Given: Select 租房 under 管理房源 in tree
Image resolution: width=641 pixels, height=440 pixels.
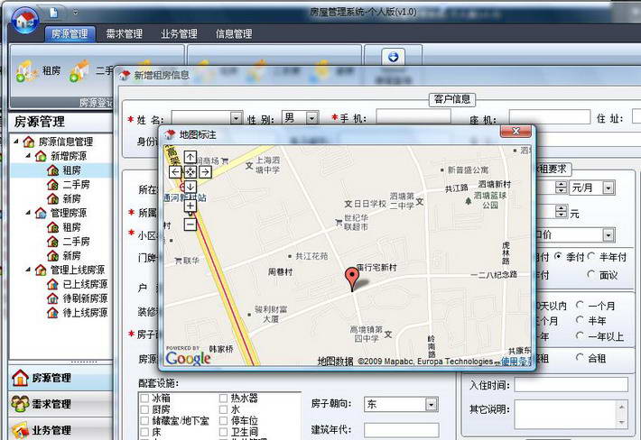Looking at the screenshot, I should click(71, 227).
